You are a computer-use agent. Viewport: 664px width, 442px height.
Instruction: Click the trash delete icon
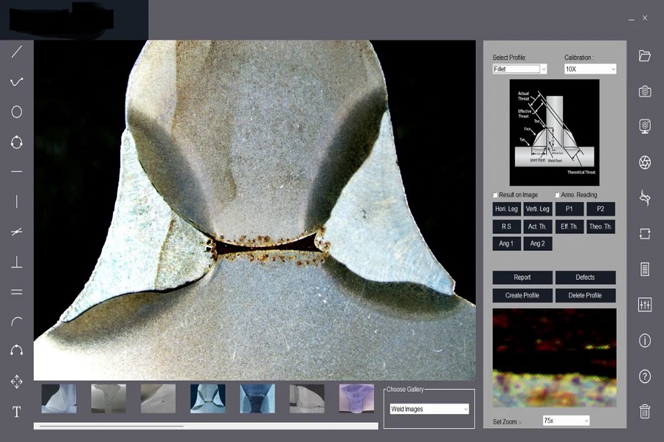coord(645,411)
